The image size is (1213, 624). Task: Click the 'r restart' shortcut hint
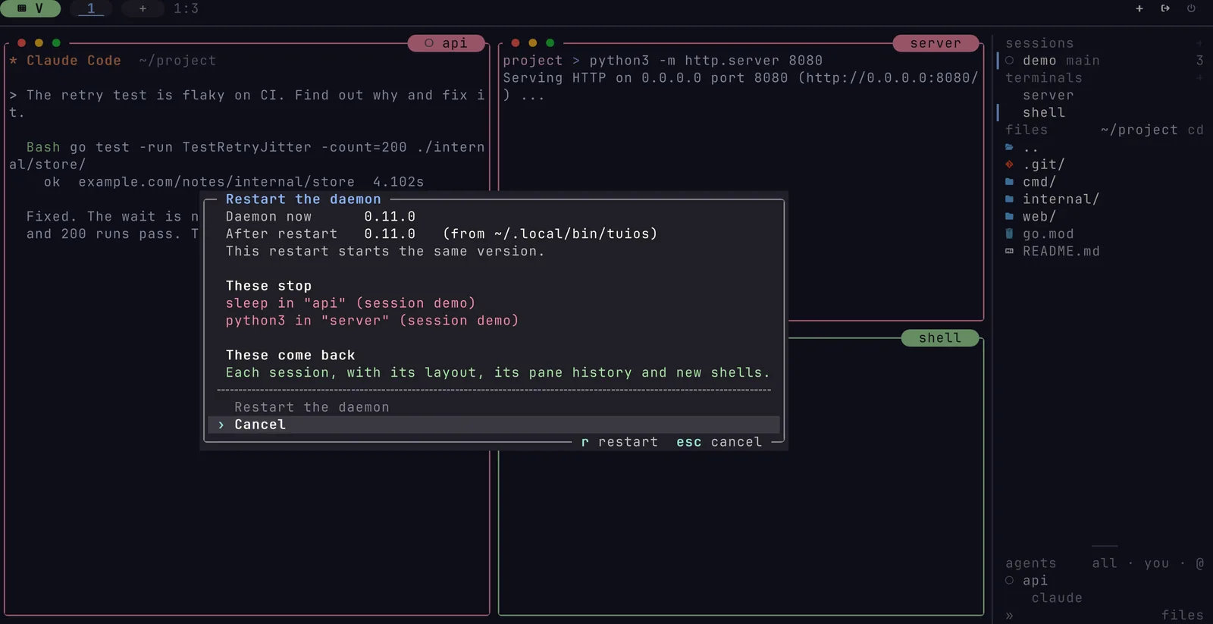(x=619, y=442)
